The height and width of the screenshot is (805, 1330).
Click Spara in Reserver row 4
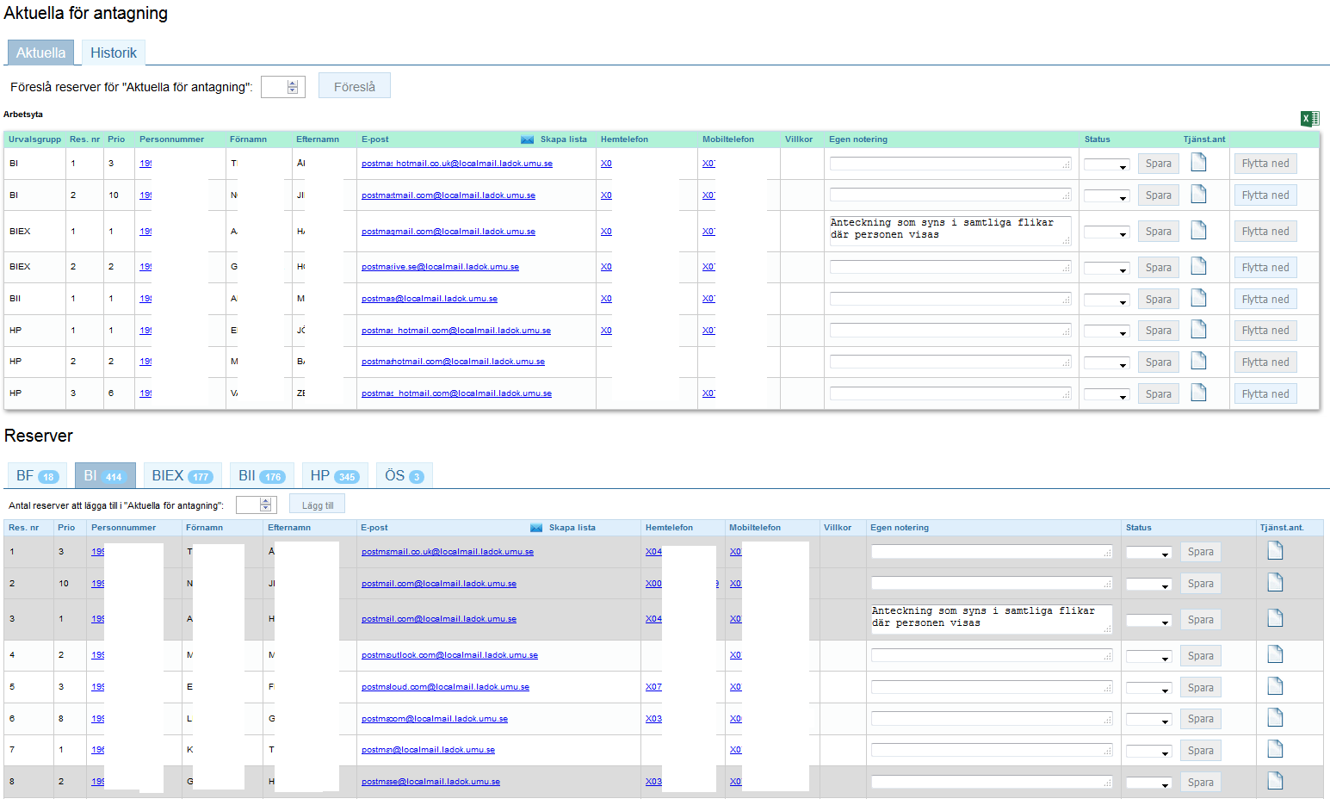(1200, 656)
